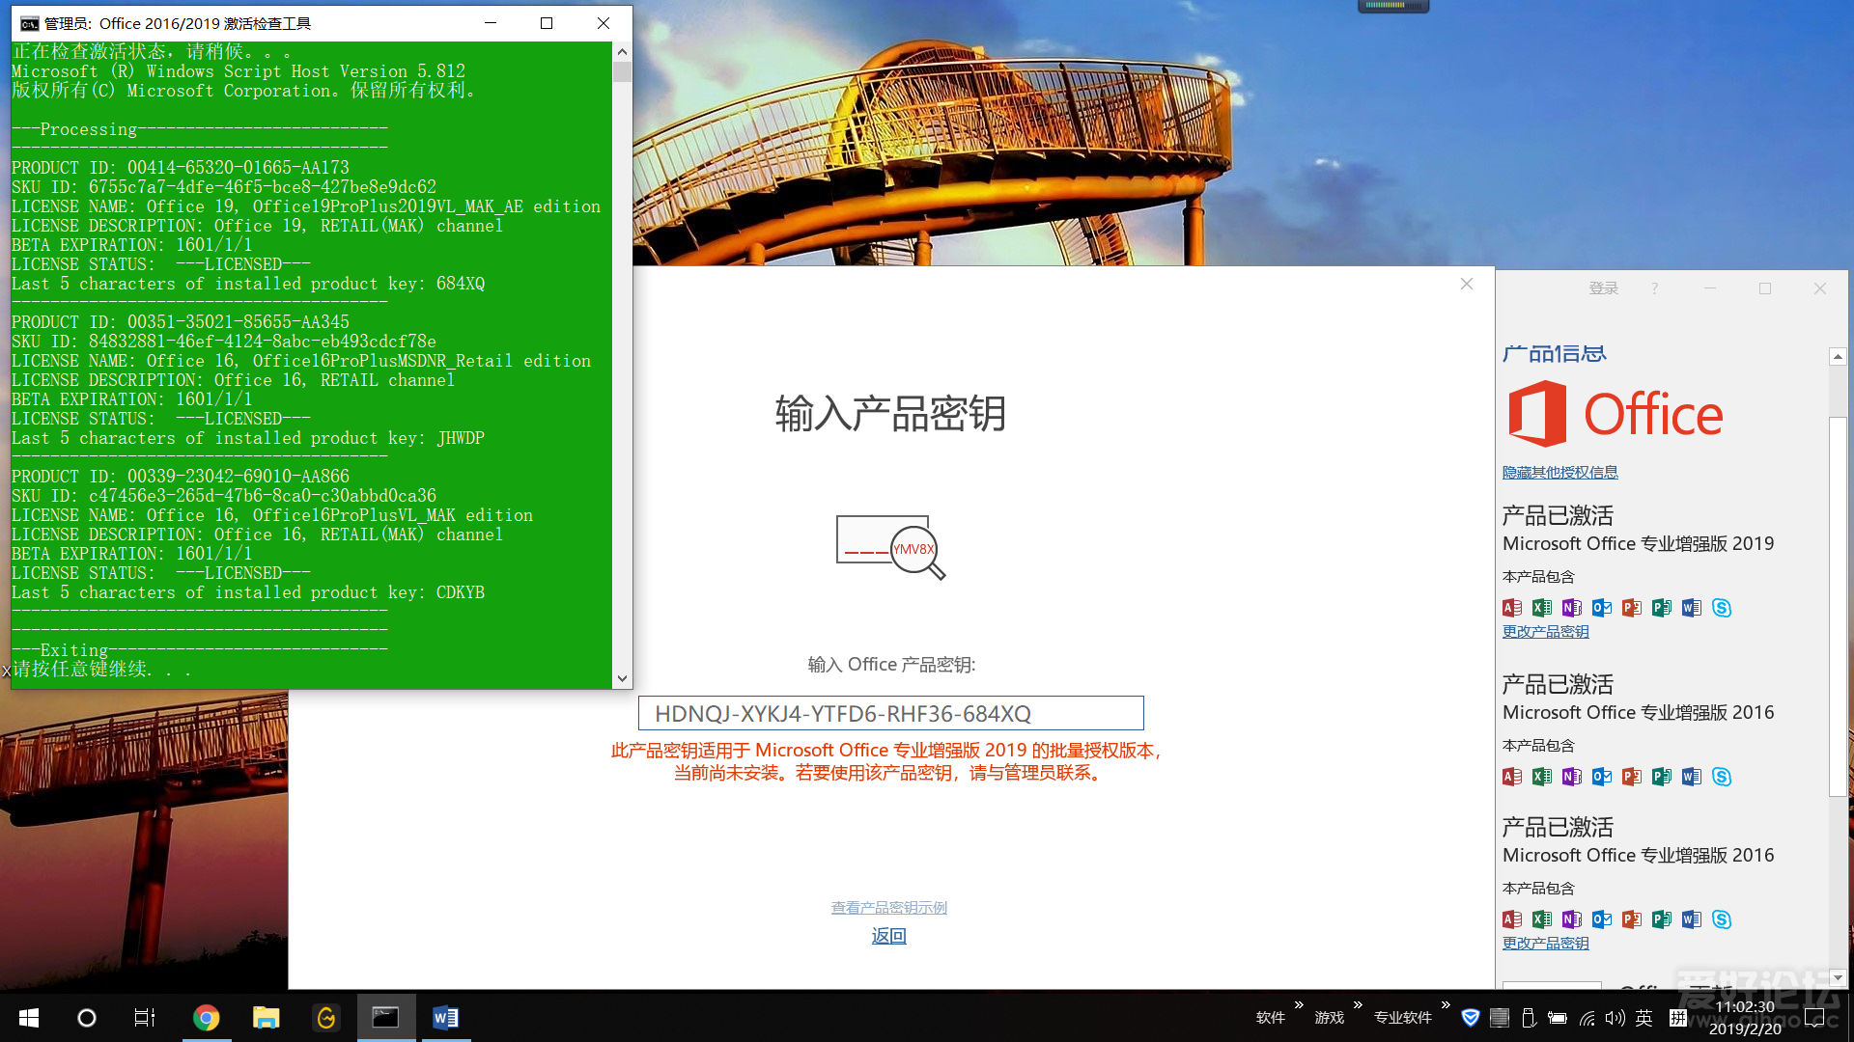The height and width of the screenshot is (1042, 1854).
Task: Select the Publisher icon in the product list
Action: (x=1662, y=608)
